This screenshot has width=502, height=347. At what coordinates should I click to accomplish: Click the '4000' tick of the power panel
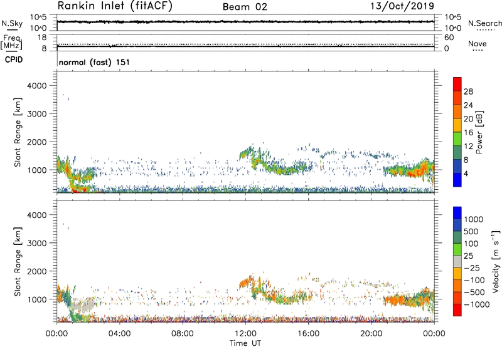point(37,86)
